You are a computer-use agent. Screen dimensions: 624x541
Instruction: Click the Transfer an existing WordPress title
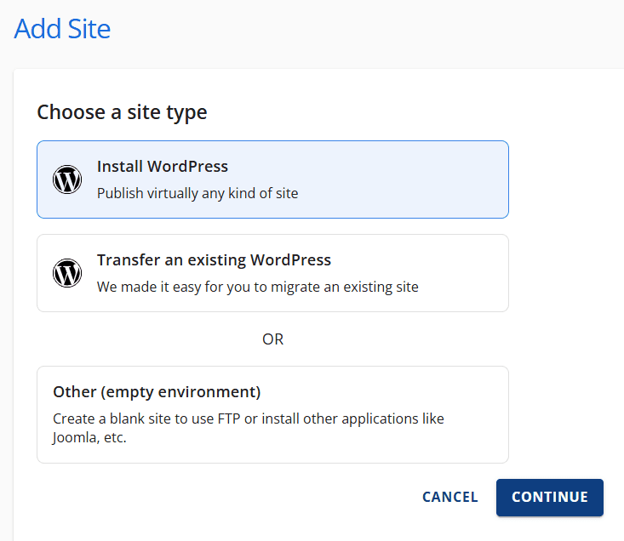click(215, 260)
